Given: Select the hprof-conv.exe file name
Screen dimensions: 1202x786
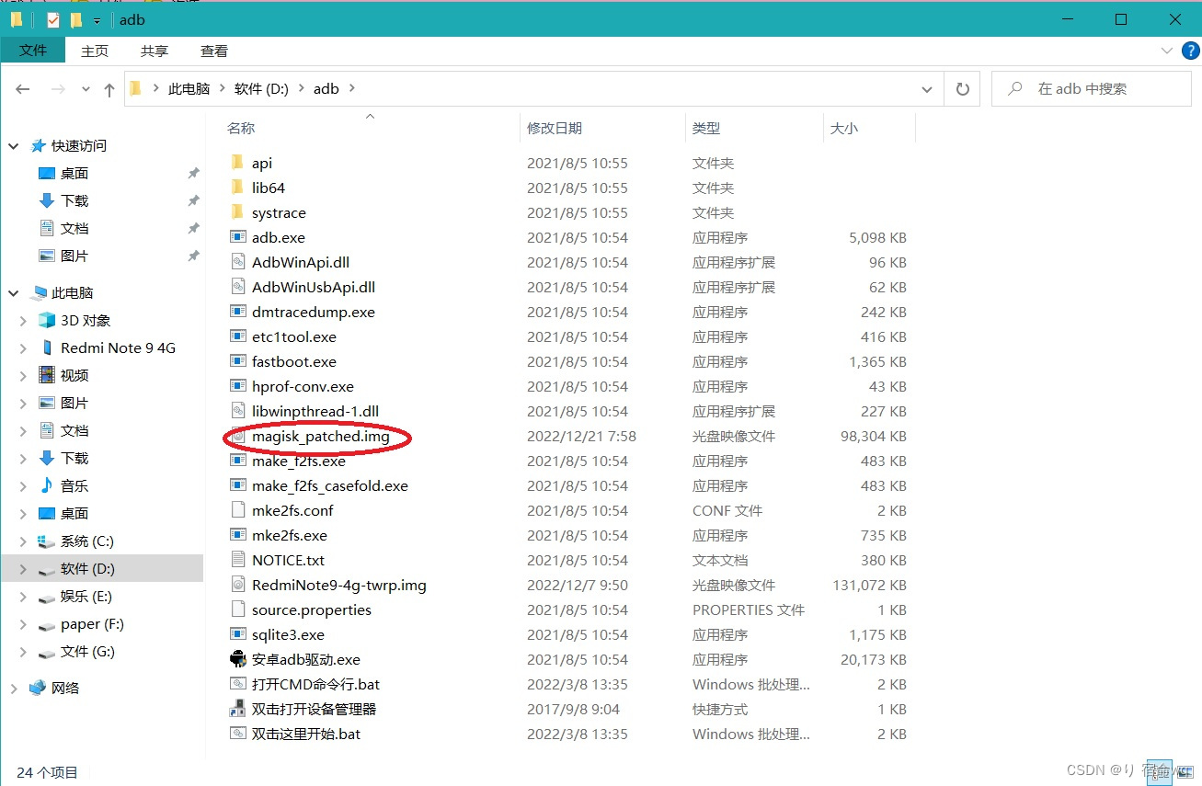Looking at the screenshot, I should coord(303,386).
